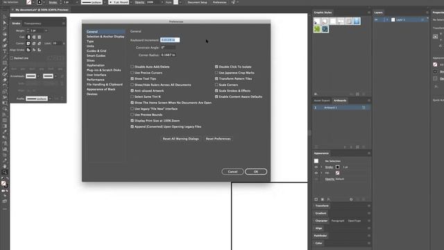Align stroke to inside icon
Viewport: 444px width, 250px height.
tap(34, 50)
